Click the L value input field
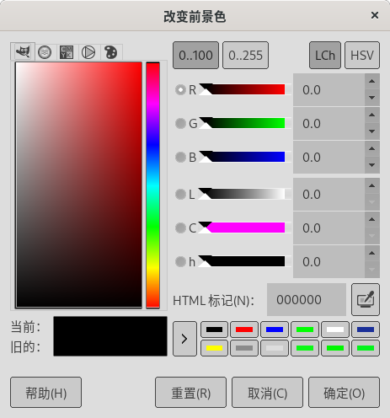This screenshot has width=390, height=418. [x=329, y=195]
